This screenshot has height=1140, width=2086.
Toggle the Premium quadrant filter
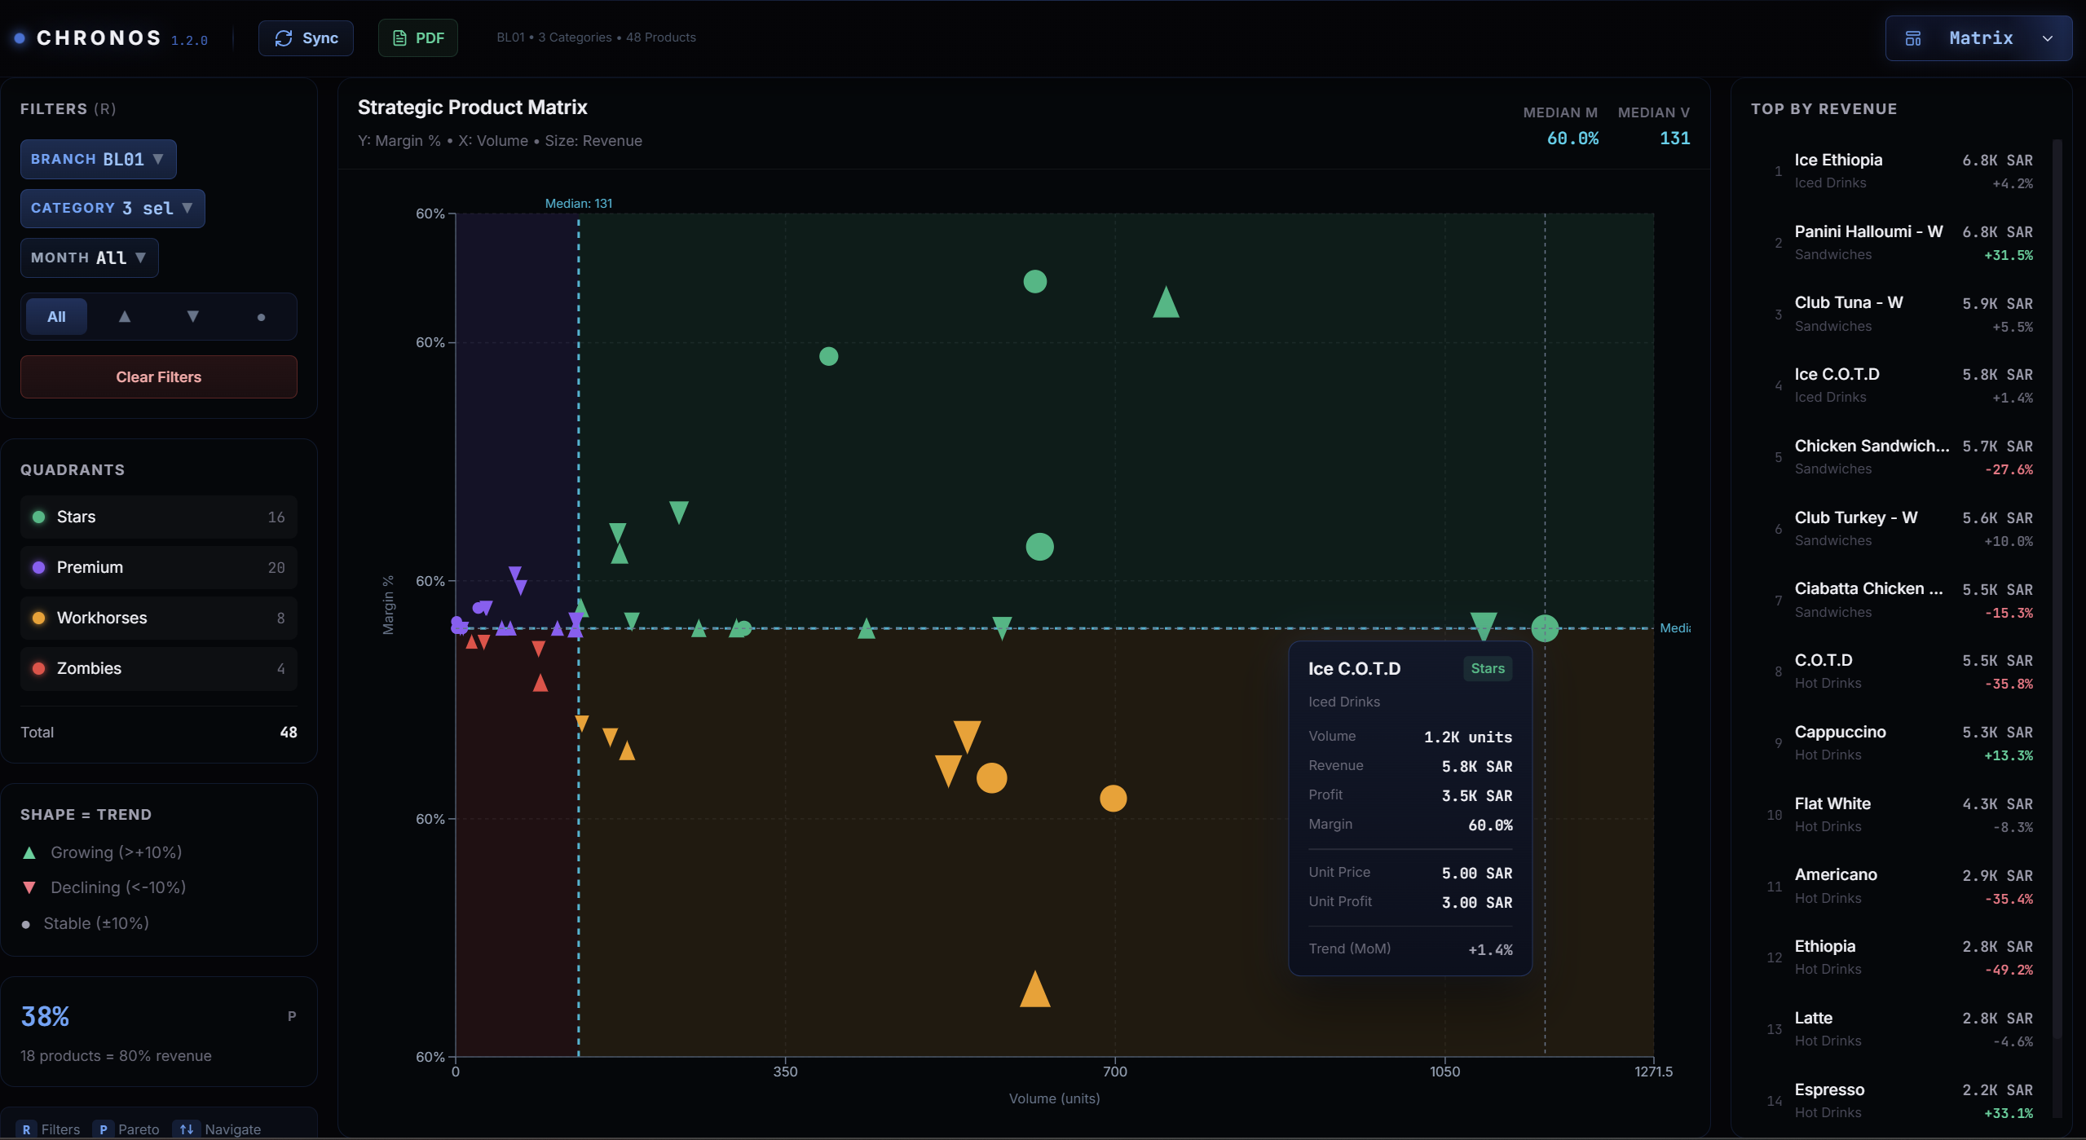(x=158, y=568)
